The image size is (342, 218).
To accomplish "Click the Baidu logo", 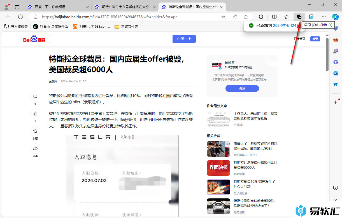I will 34,39.
